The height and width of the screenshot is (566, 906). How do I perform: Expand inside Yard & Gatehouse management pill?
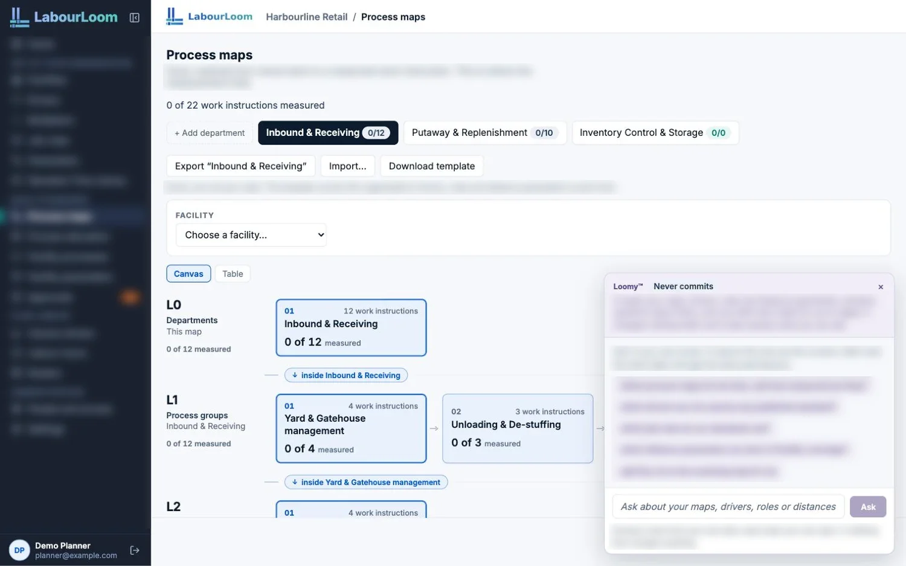pos(366,482)
